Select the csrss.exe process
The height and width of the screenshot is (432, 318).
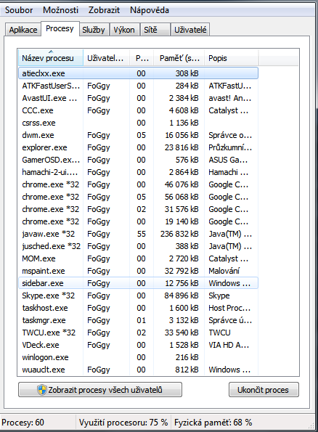coord(138,123)
